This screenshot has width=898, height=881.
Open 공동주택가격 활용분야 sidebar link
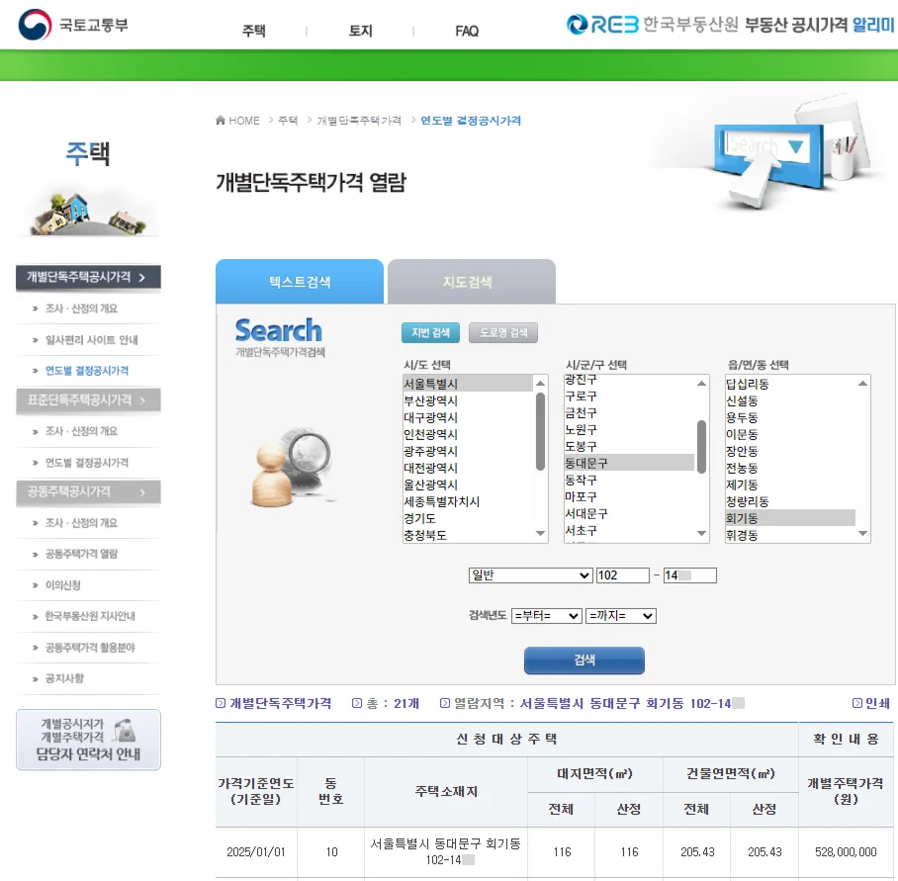90,648
